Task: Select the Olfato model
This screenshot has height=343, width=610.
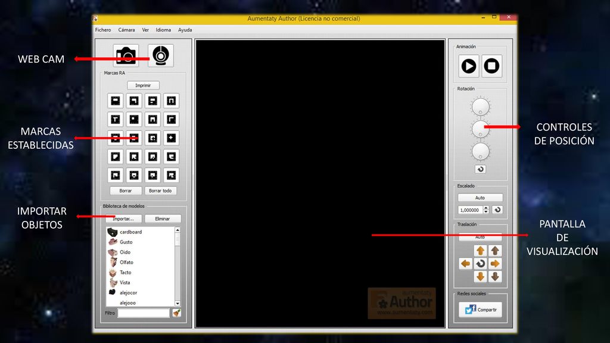Action: [x=140, y=262]
